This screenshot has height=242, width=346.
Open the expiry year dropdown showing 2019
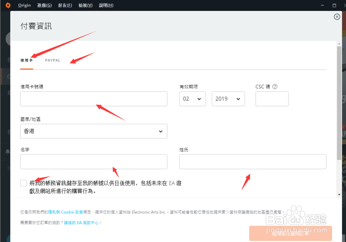click(228, 99)
